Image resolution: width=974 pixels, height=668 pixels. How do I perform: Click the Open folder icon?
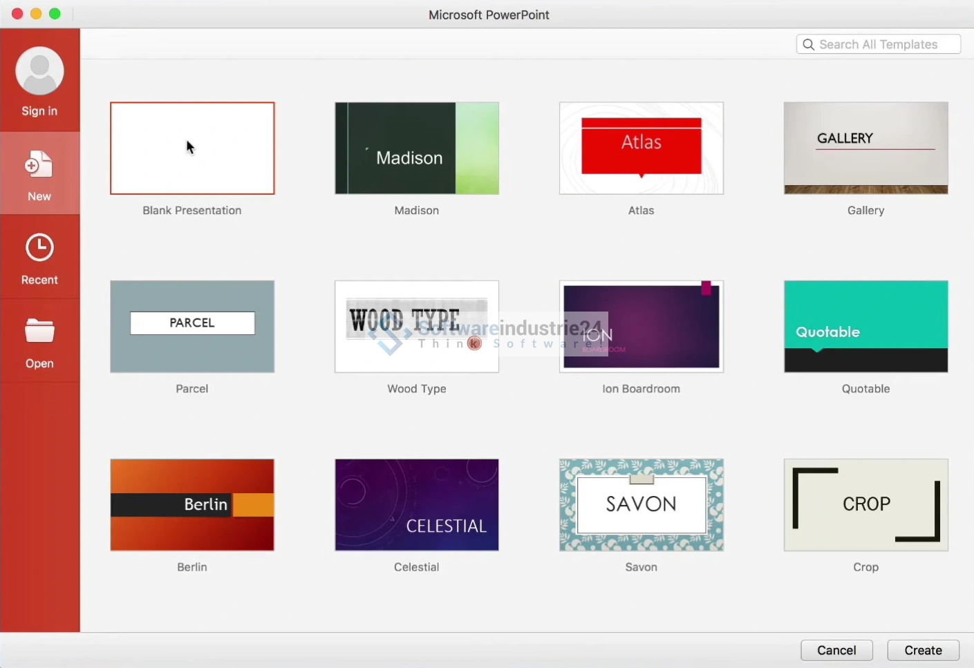(x=39, y=332)
